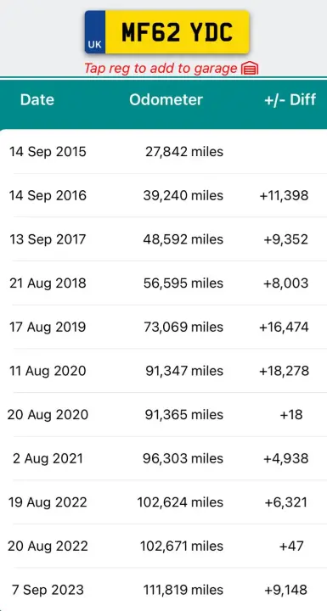Viewport: 327px width, 611px height.
Task: Click the +9,148 difference value
Action: point(286,590)
